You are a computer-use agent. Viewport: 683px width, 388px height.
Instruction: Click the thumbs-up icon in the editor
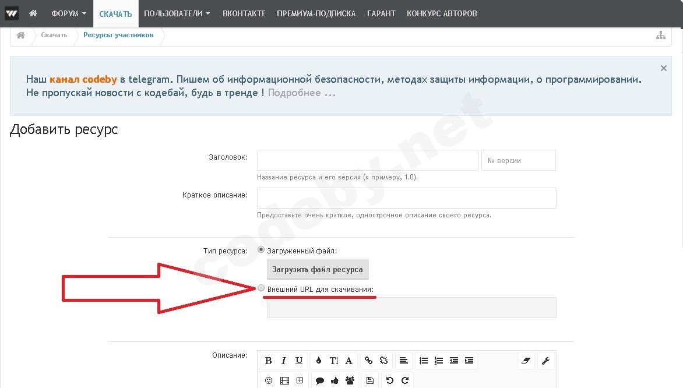[x=335, y=380]
